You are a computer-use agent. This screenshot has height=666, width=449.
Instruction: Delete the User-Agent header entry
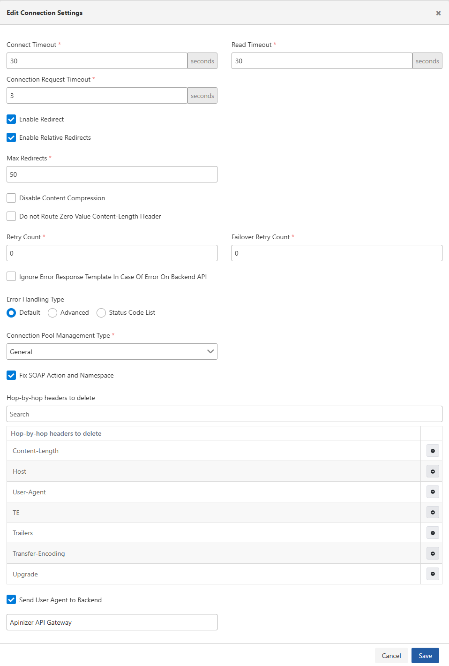(433, 492)
